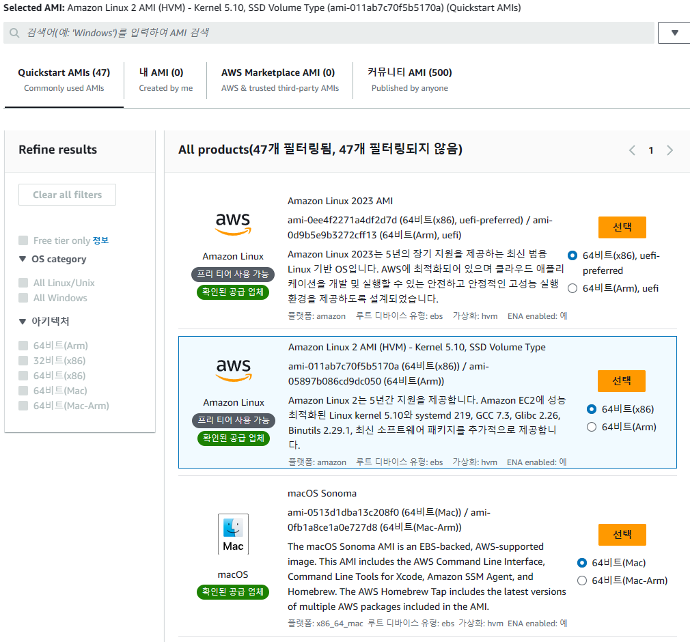Click 선택 button for Amazon Linux 2023 AMI
This screenshot has width=690, height=642.
622,227
